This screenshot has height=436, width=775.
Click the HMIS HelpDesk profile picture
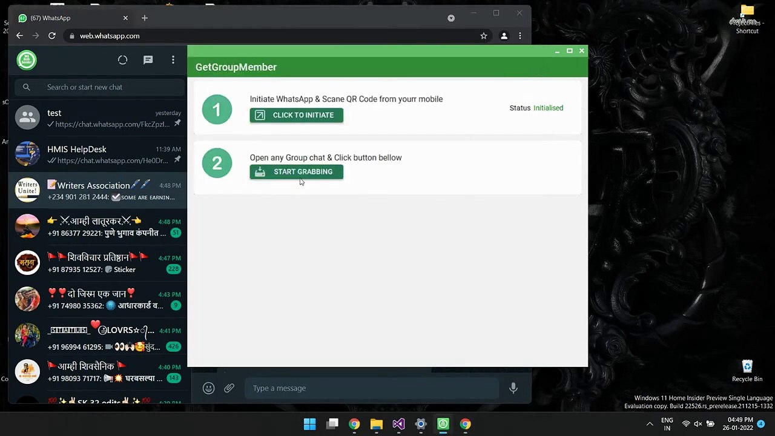point(27,154)
